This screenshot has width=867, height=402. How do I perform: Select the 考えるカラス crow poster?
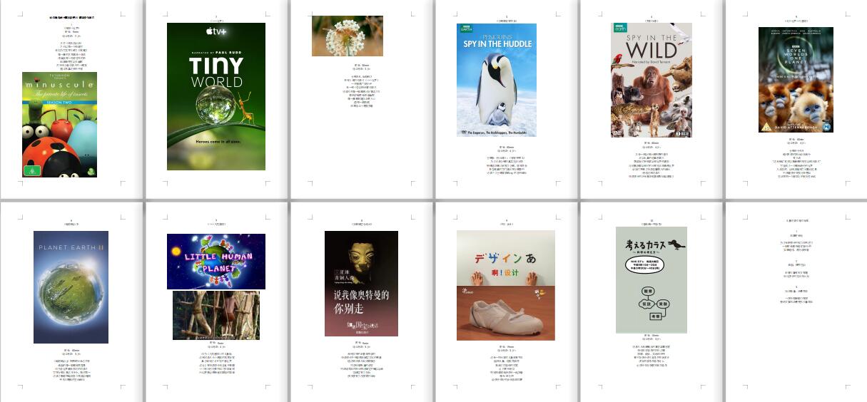tap(651, 279)
